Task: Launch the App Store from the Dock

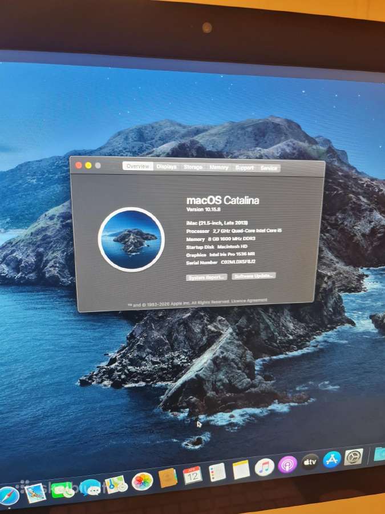Action: click(x=332, y=459)
